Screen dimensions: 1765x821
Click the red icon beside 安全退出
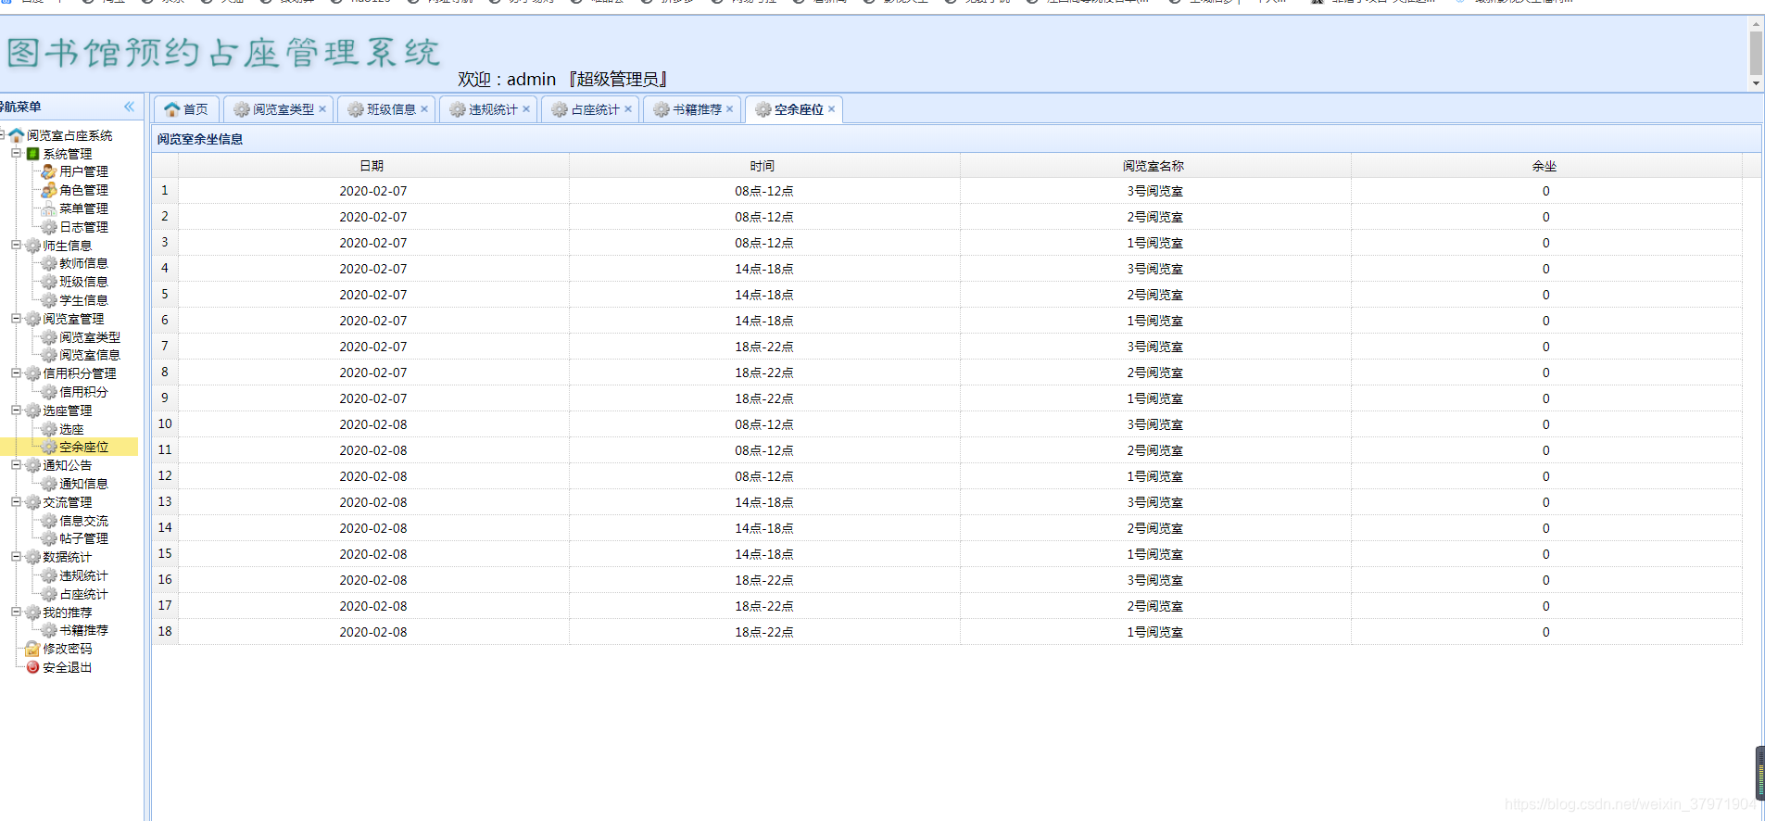(x=32, y=667)
